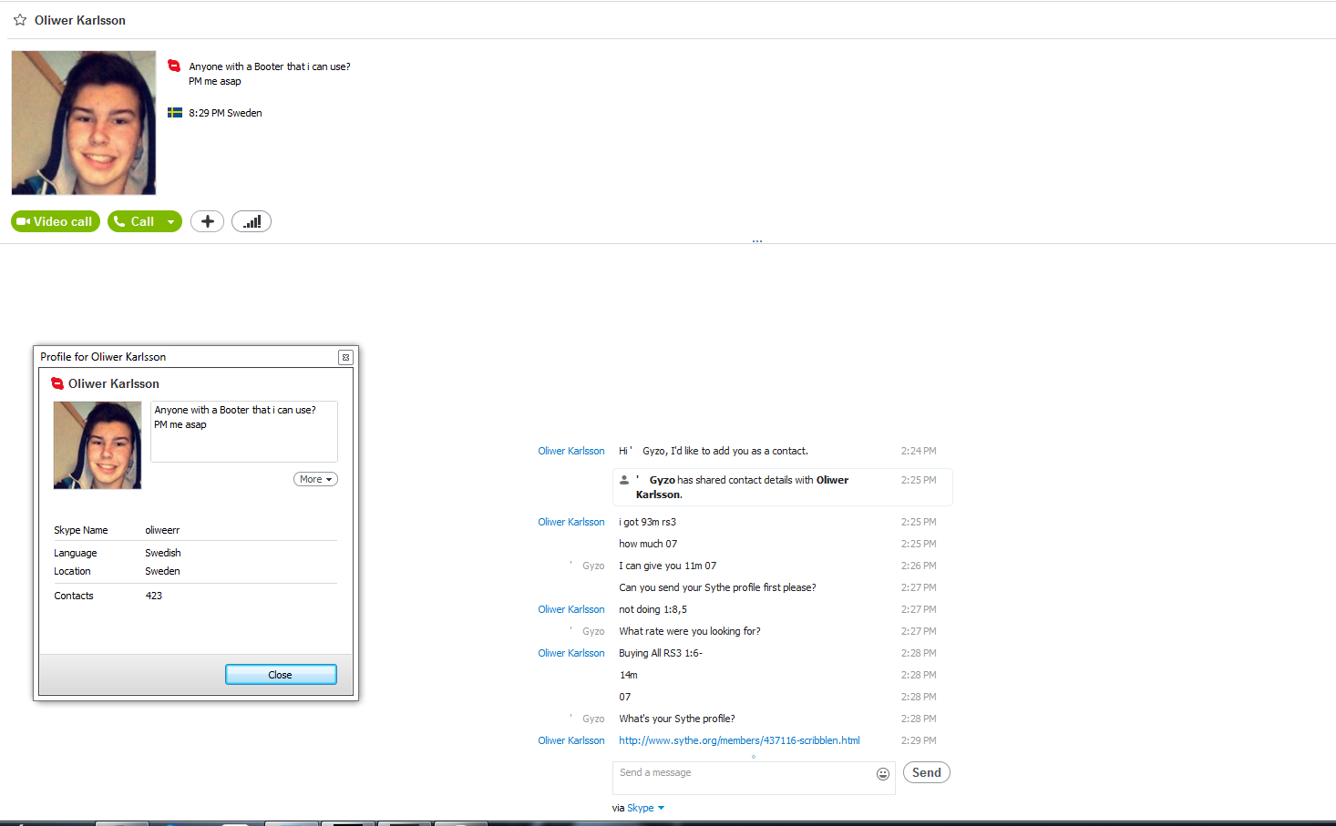Click the Location value Sweden
Viewport: 1336px width, 826px height.
162,571
